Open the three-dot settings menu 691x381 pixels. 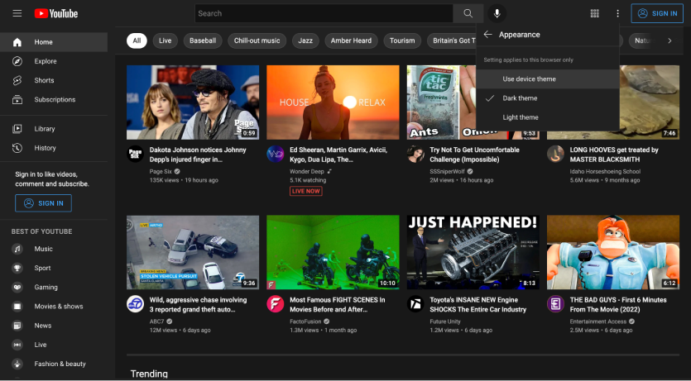pyautogui.click(x=617, y=13)
